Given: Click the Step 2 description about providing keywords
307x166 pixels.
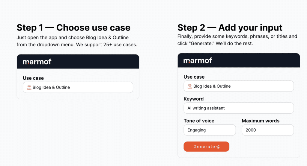Looking at the screenshot, I should coord(237,40).
